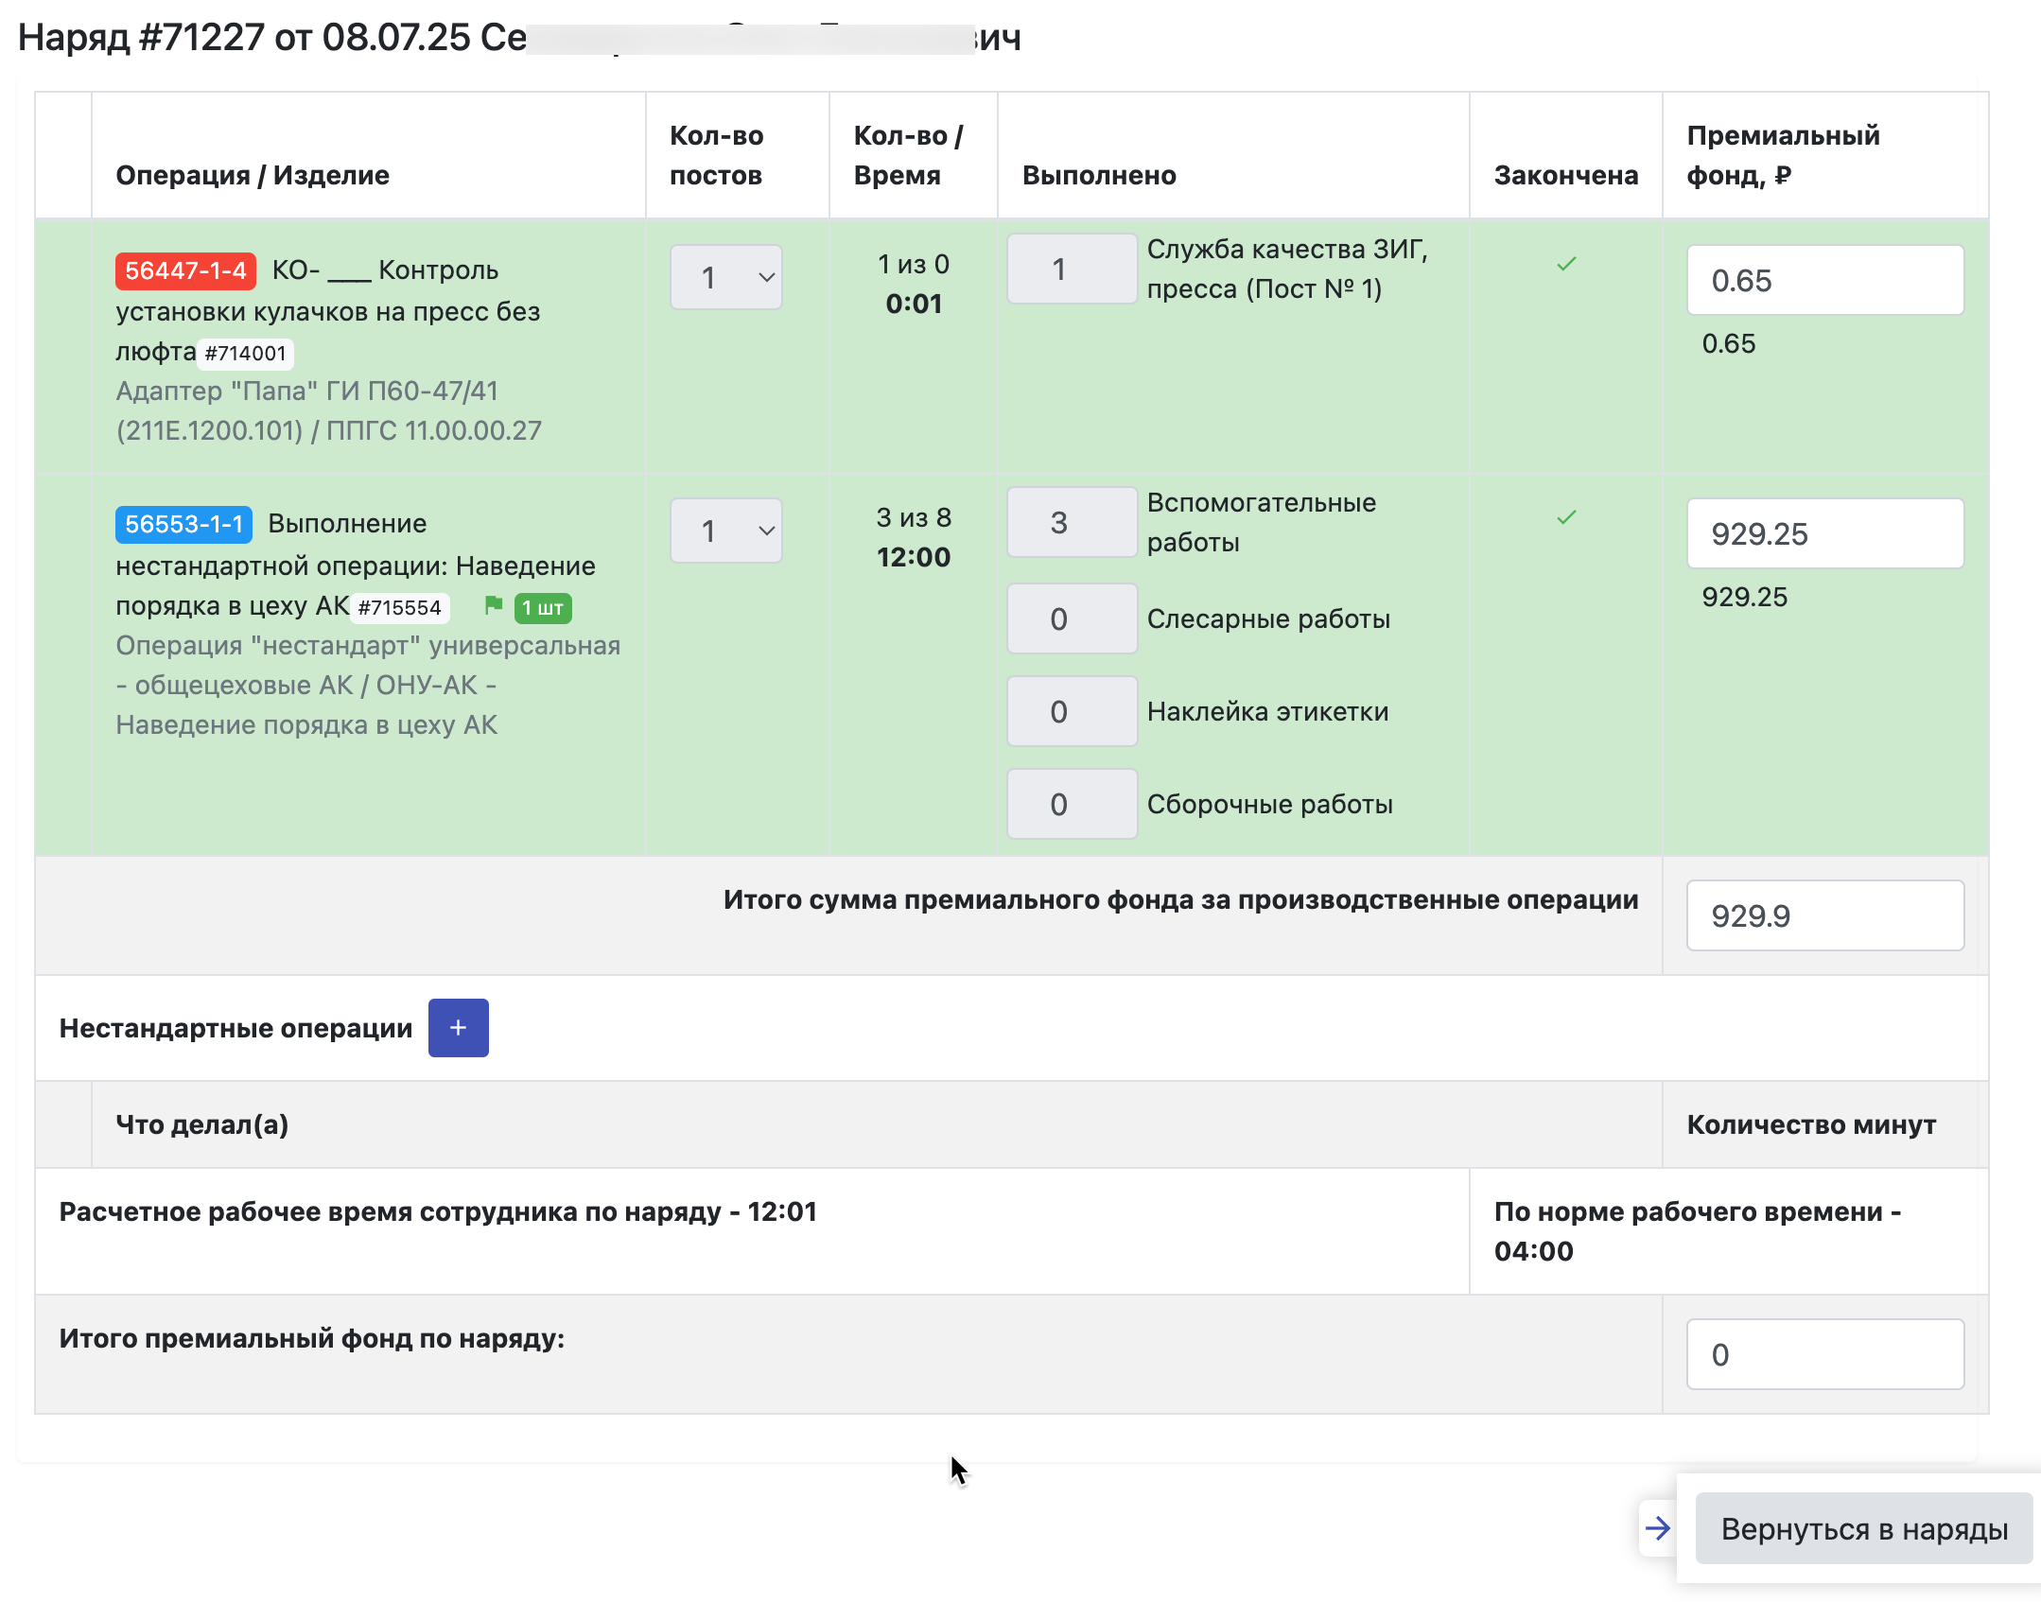Focus premium fund field showing 929.25
This screenshot has width=2041, height=1602.
[1824, 534]
